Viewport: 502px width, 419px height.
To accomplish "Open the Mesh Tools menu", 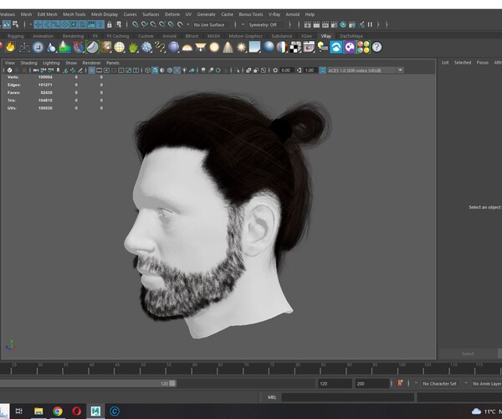I will point(74,14).
